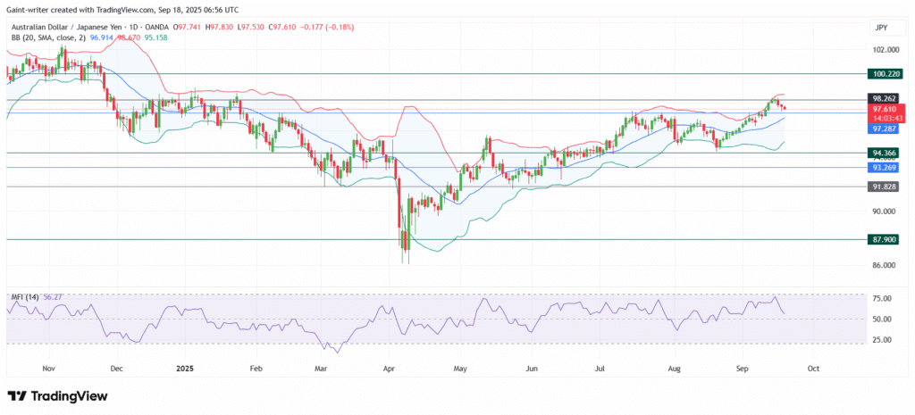The height and width of the screenshot is (415, 915).
Task: Click the May label on time axis
Action: click(x=460, y=369)
